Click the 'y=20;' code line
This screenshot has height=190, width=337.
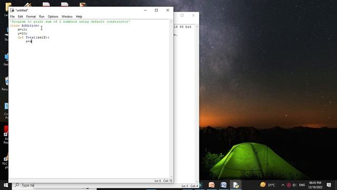point(23,33)
